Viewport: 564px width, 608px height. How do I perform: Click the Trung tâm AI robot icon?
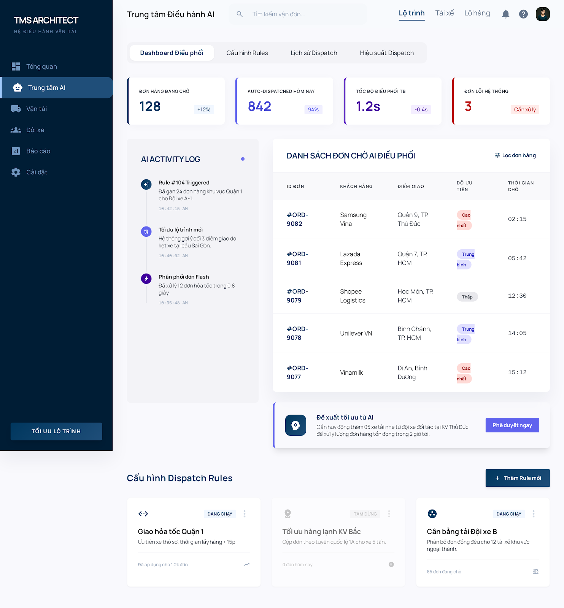click(x=17, y=88)
